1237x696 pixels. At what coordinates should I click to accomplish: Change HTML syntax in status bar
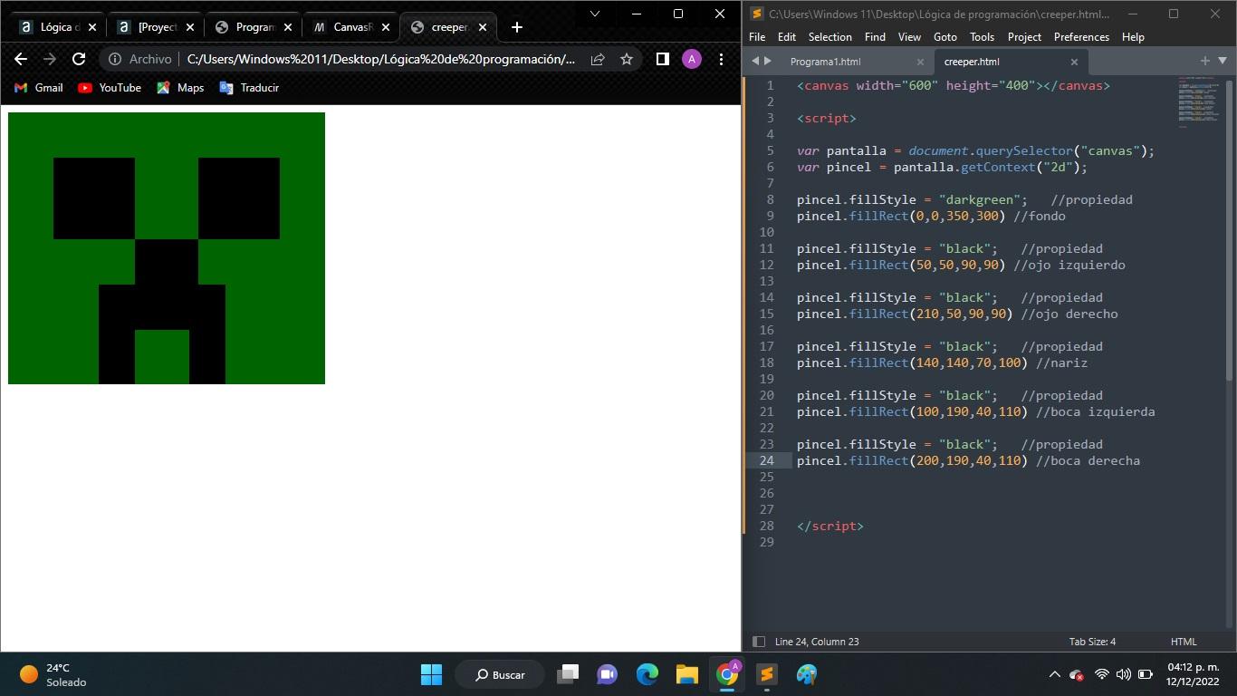click(x=1184, y=642)
